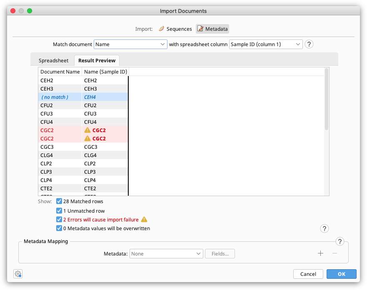Toggle the 2 Errors will cause import failure checkbox

(59, 219)
